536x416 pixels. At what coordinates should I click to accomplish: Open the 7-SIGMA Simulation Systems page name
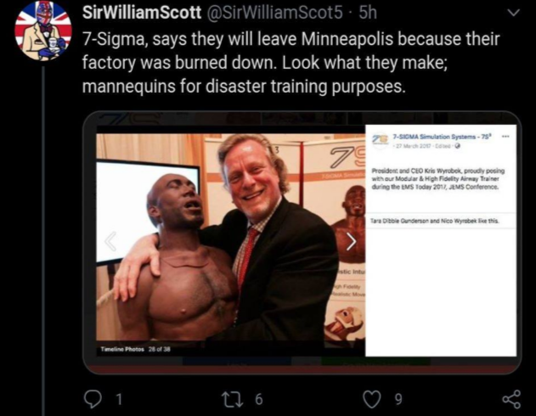click(x=442, y=137)
